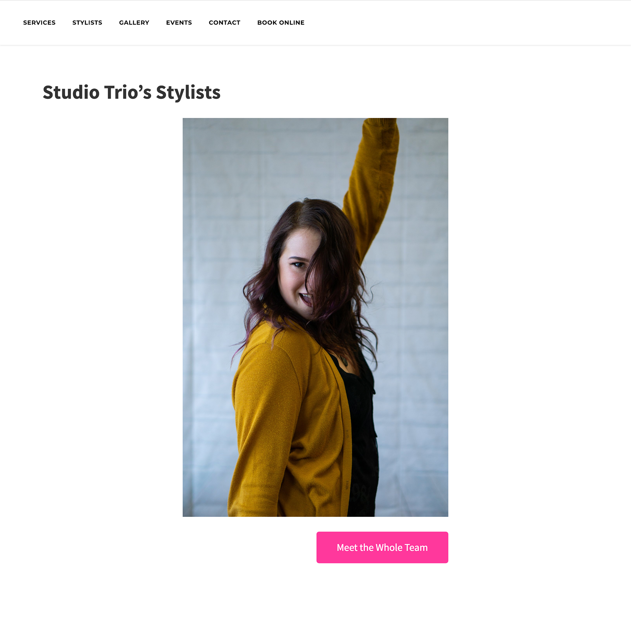Click Book Online in the navigation bar
631x620 pixels.
click(x=281, y=23)
